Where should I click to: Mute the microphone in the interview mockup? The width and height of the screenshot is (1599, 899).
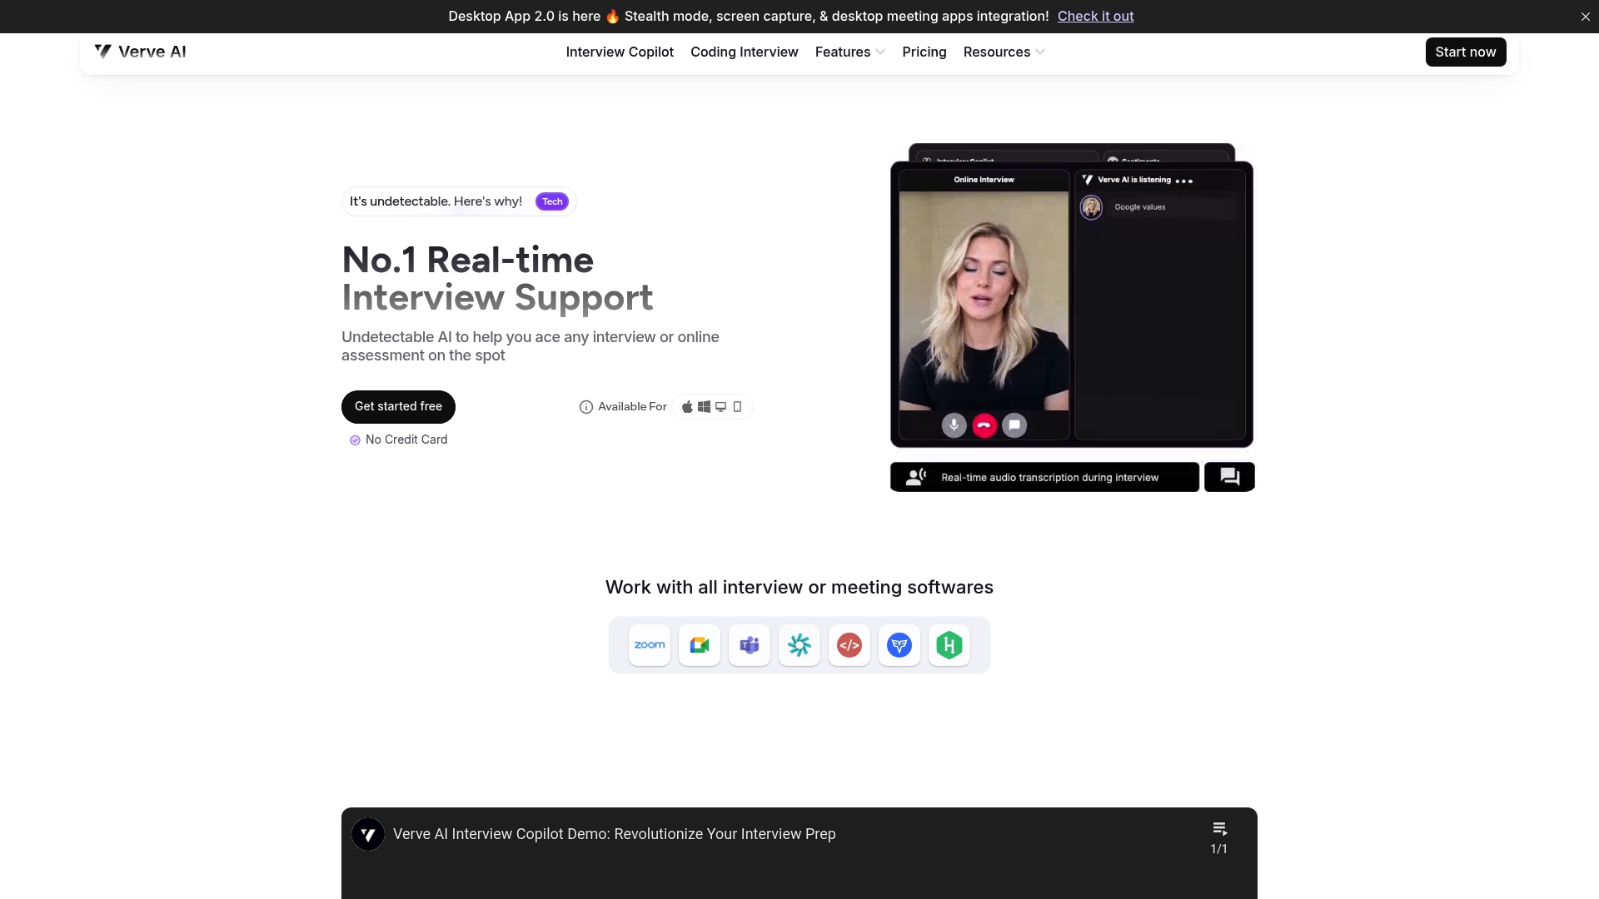coord(953,425)
